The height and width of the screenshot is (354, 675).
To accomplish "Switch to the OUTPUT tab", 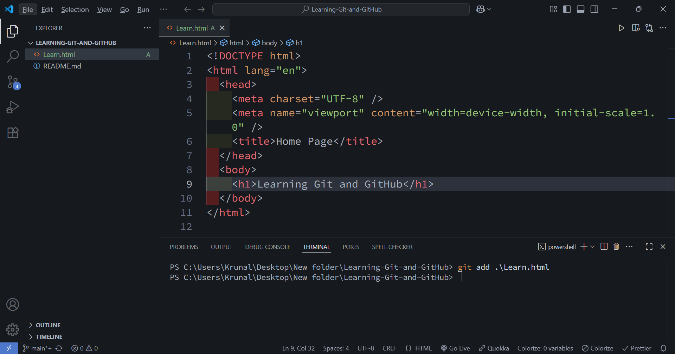I will [x=221, y=247].
